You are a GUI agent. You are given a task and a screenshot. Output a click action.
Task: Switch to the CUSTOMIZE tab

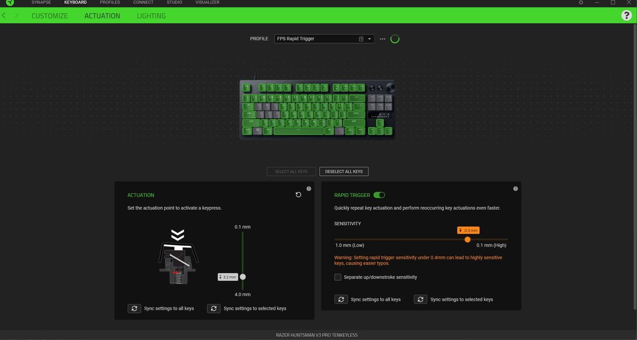[x=49, y=15]
